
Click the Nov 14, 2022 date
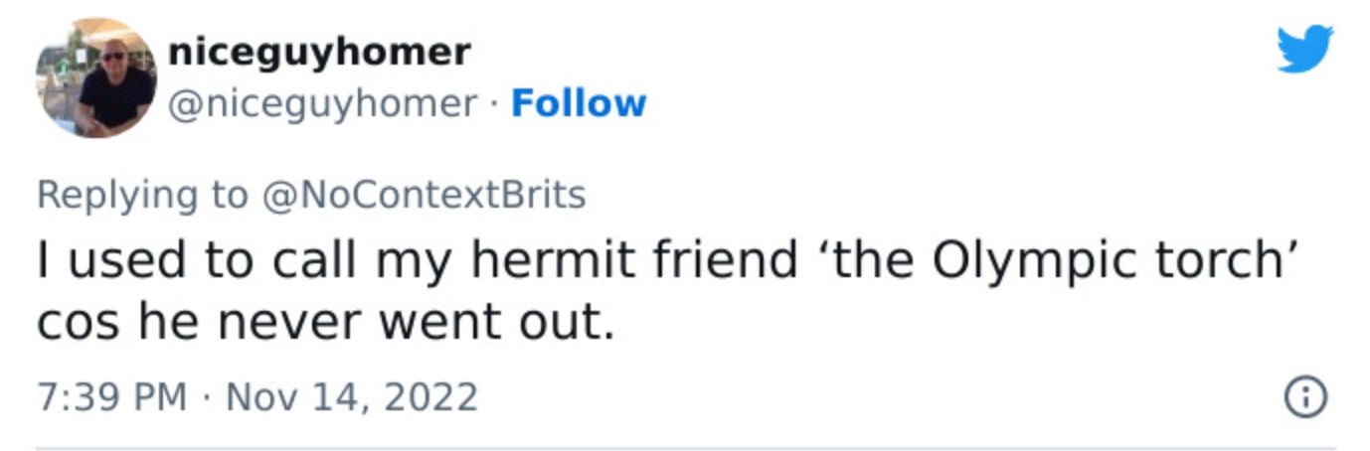(352, 398)
